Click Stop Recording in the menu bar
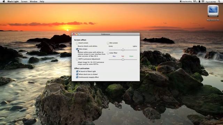The width and height of the screenshot is (223, 125). pyautogui.click(x=186, y=1)
